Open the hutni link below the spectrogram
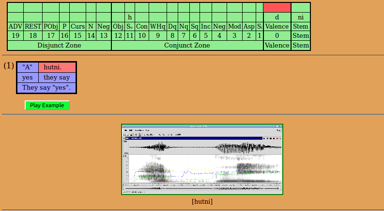 (202, 201)
